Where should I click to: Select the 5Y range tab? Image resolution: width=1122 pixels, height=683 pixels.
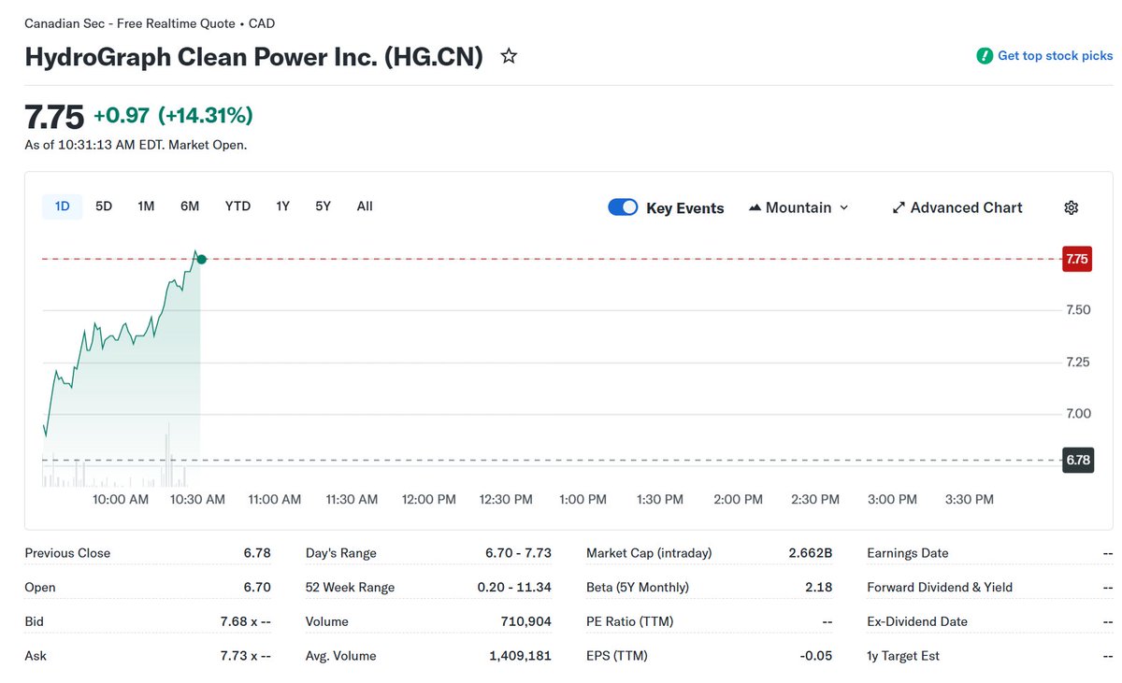[323, 206]
